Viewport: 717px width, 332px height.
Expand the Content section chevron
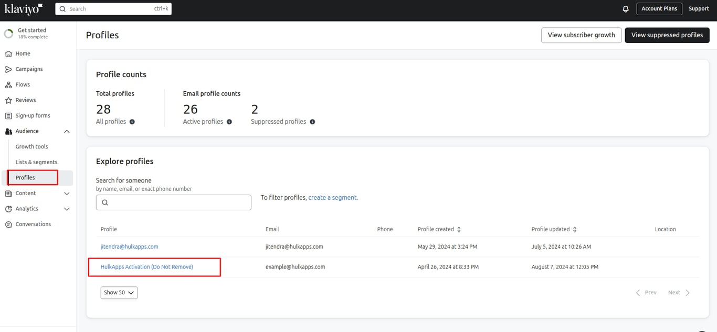point(67,194)
